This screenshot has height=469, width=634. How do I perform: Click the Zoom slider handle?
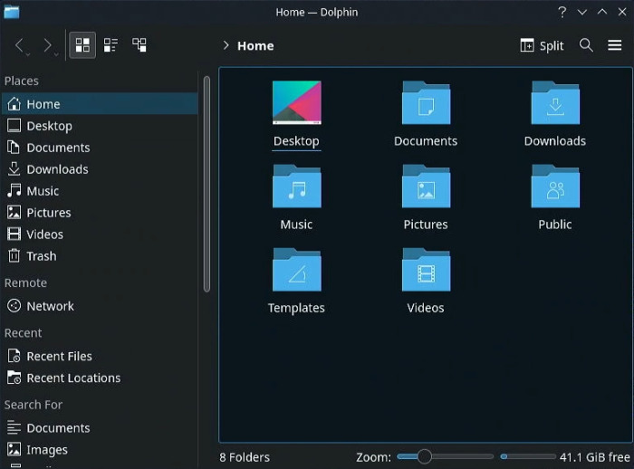click(424, 457)
